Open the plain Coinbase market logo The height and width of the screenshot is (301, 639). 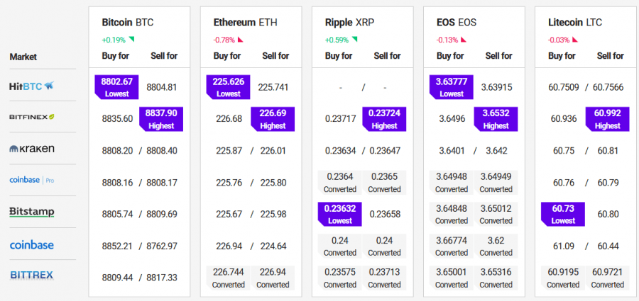point(32,245)
